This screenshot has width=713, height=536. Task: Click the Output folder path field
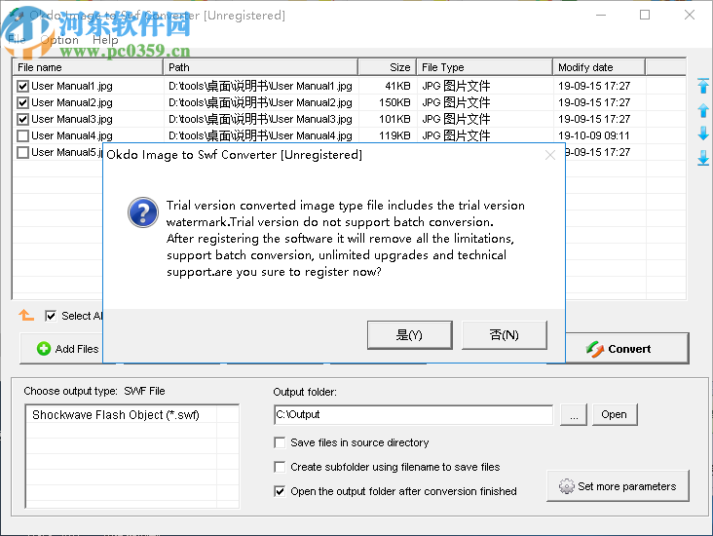(x=413, y=414)
